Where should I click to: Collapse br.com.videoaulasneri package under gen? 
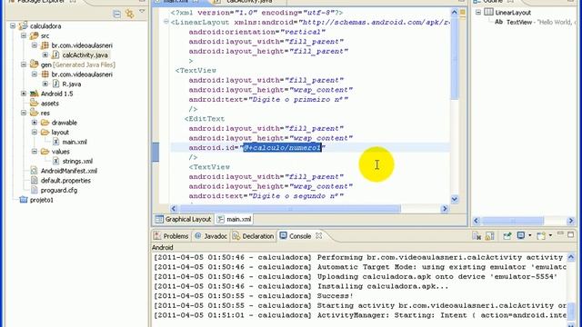pos(35,74)
